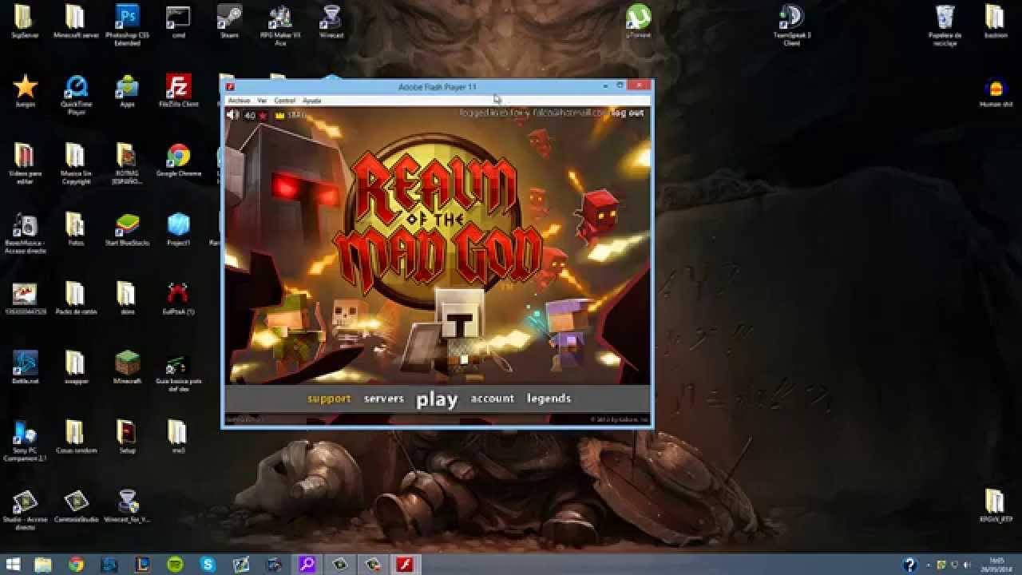Viewport: 1022px width, 575px height.
Task: Select the Minecraft server folder on desktop
Action: tap(76, 22)
